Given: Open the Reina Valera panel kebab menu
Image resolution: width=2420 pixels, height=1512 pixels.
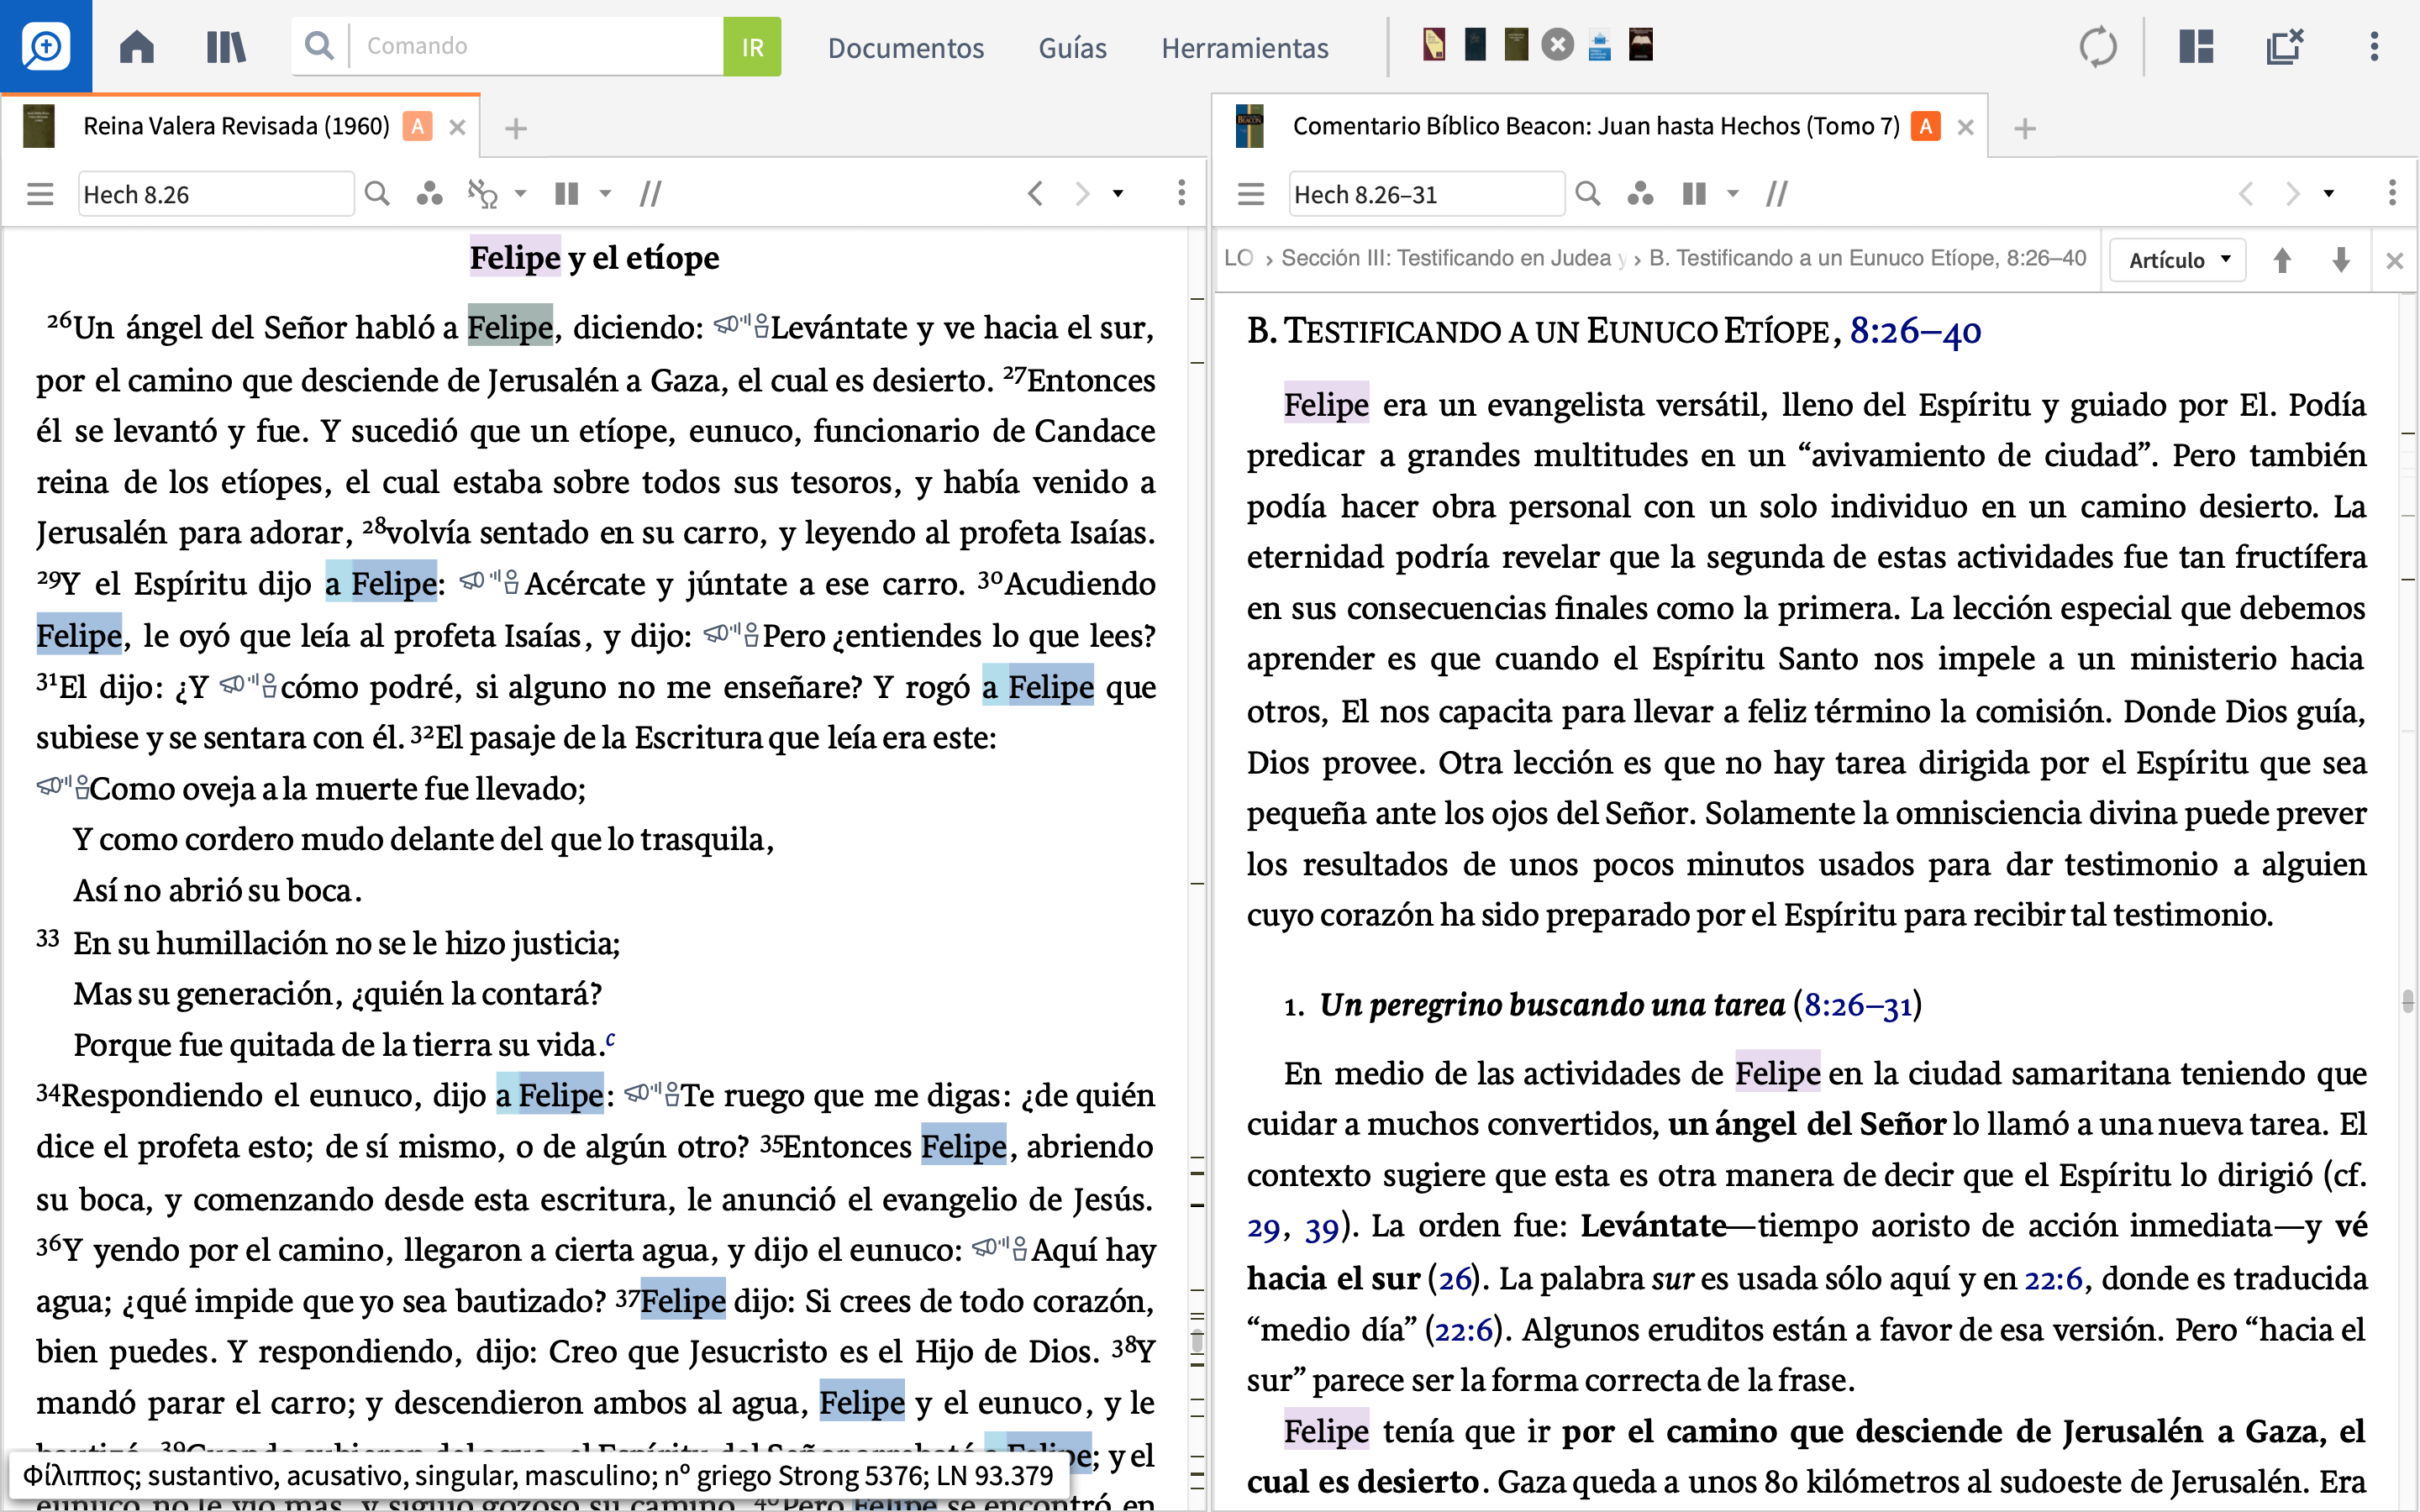Looking at the screenshot, I should click(1181, 193).
